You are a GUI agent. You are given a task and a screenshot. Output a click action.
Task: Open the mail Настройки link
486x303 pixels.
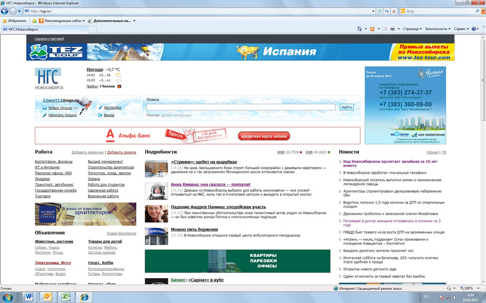(112, 108)
